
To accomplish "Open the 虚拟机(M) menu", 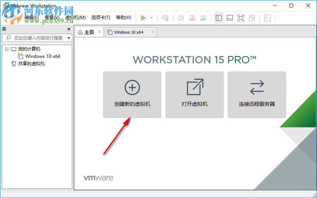I will tap(75, 18).
